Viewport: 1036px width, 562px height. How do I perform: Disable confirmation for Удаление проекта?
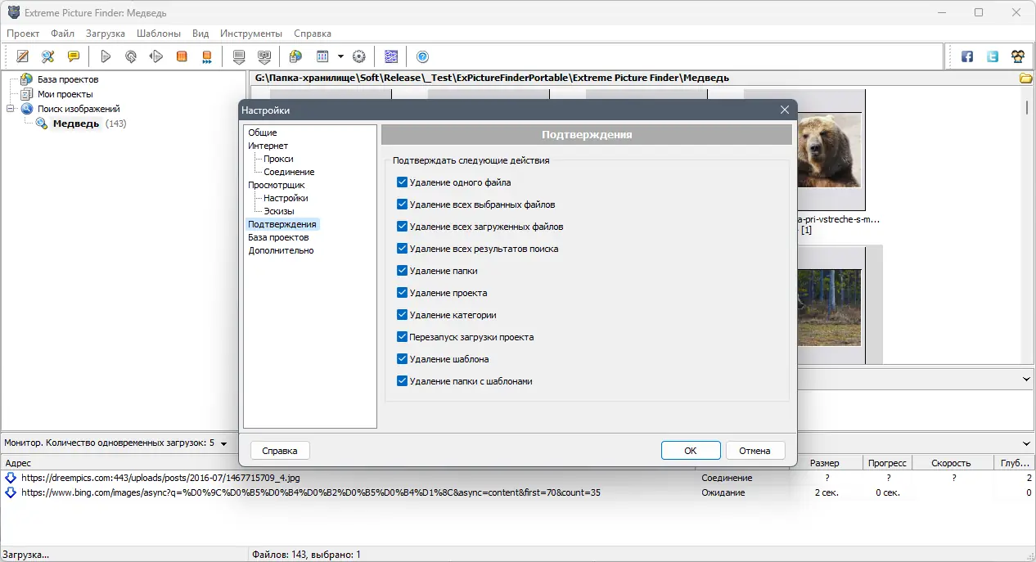click(x=402, y=292)
